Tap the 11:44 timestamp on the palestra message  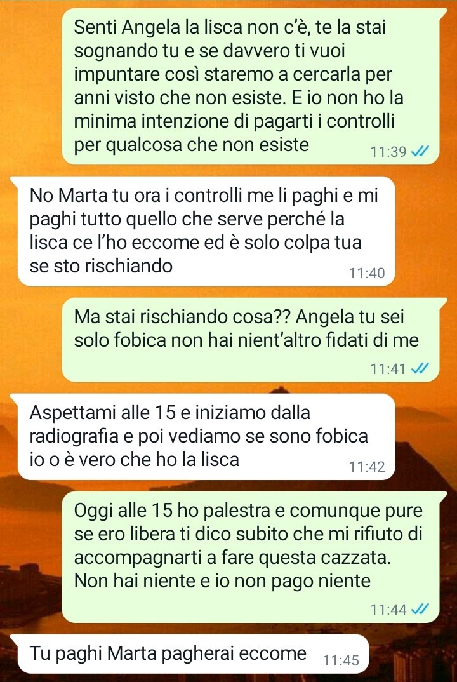388,610
